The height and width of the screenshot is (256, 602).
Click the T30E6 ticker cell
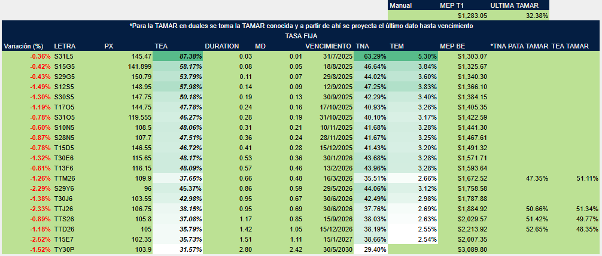[64, 157]
